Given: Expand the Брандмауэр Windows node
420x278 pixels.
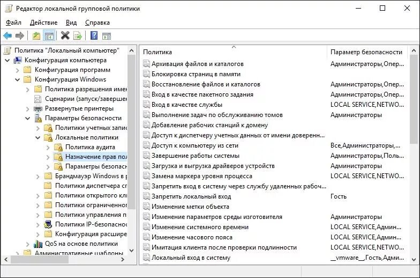Looking at the screenshot, I should [x=37, y=176].
